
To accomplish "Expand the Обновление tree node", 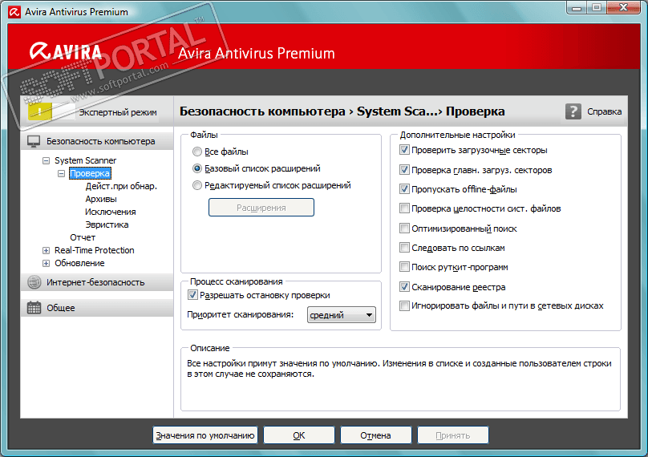I will [46, 263].
